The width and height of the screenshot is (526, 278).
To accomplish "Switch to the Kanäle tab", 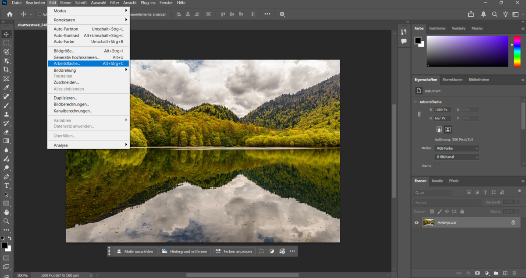I will pos(437,181).
